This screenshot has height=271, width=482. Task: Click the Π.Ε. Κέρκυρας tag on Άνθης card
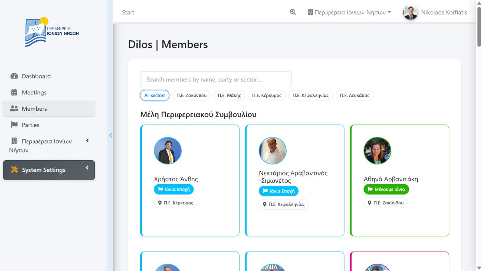click(175, 203)
